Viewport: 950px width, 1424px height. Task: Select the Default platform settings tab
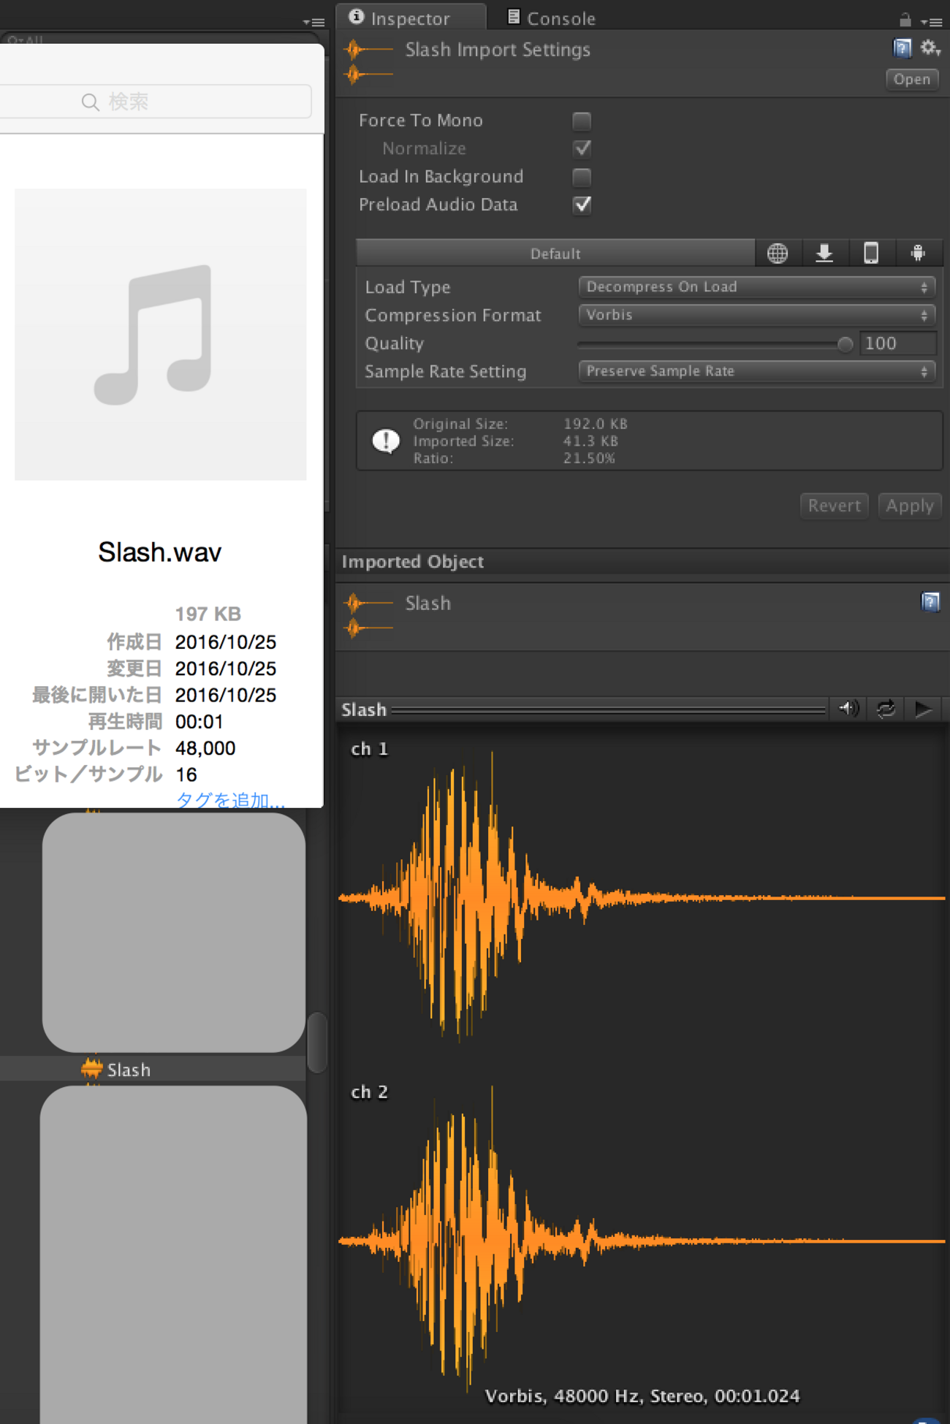click(555, 254)
